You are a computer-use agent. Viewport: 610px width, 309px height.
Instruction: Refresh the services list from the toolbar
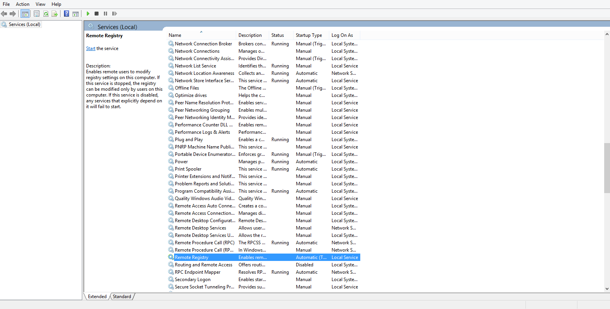point(46,14)
